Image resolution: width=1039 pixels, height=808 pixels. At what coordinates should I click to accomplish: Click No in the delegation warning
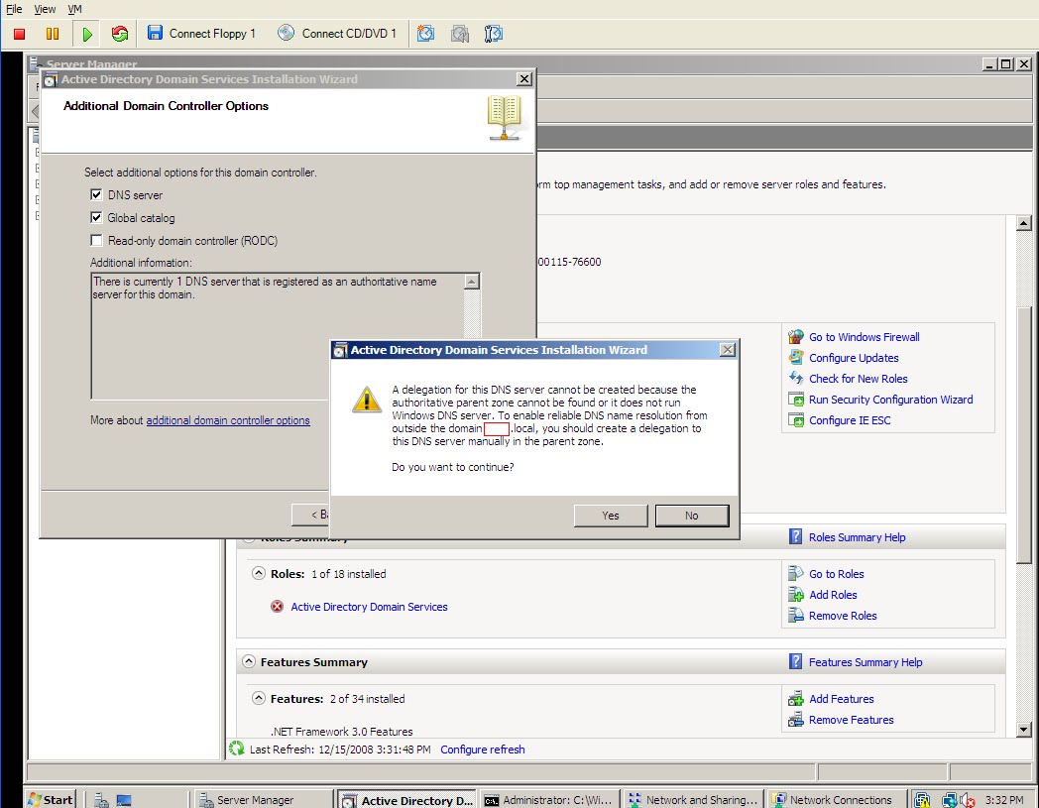pos(692,516)
